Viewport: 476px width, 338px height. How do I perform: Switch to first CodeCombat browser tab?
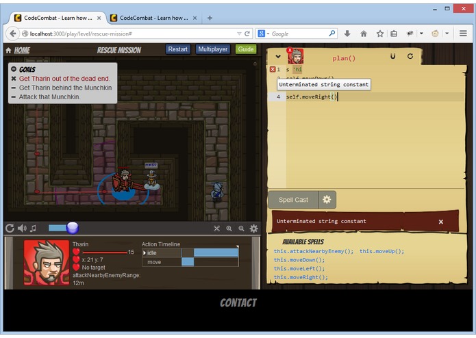click(58, 18)
